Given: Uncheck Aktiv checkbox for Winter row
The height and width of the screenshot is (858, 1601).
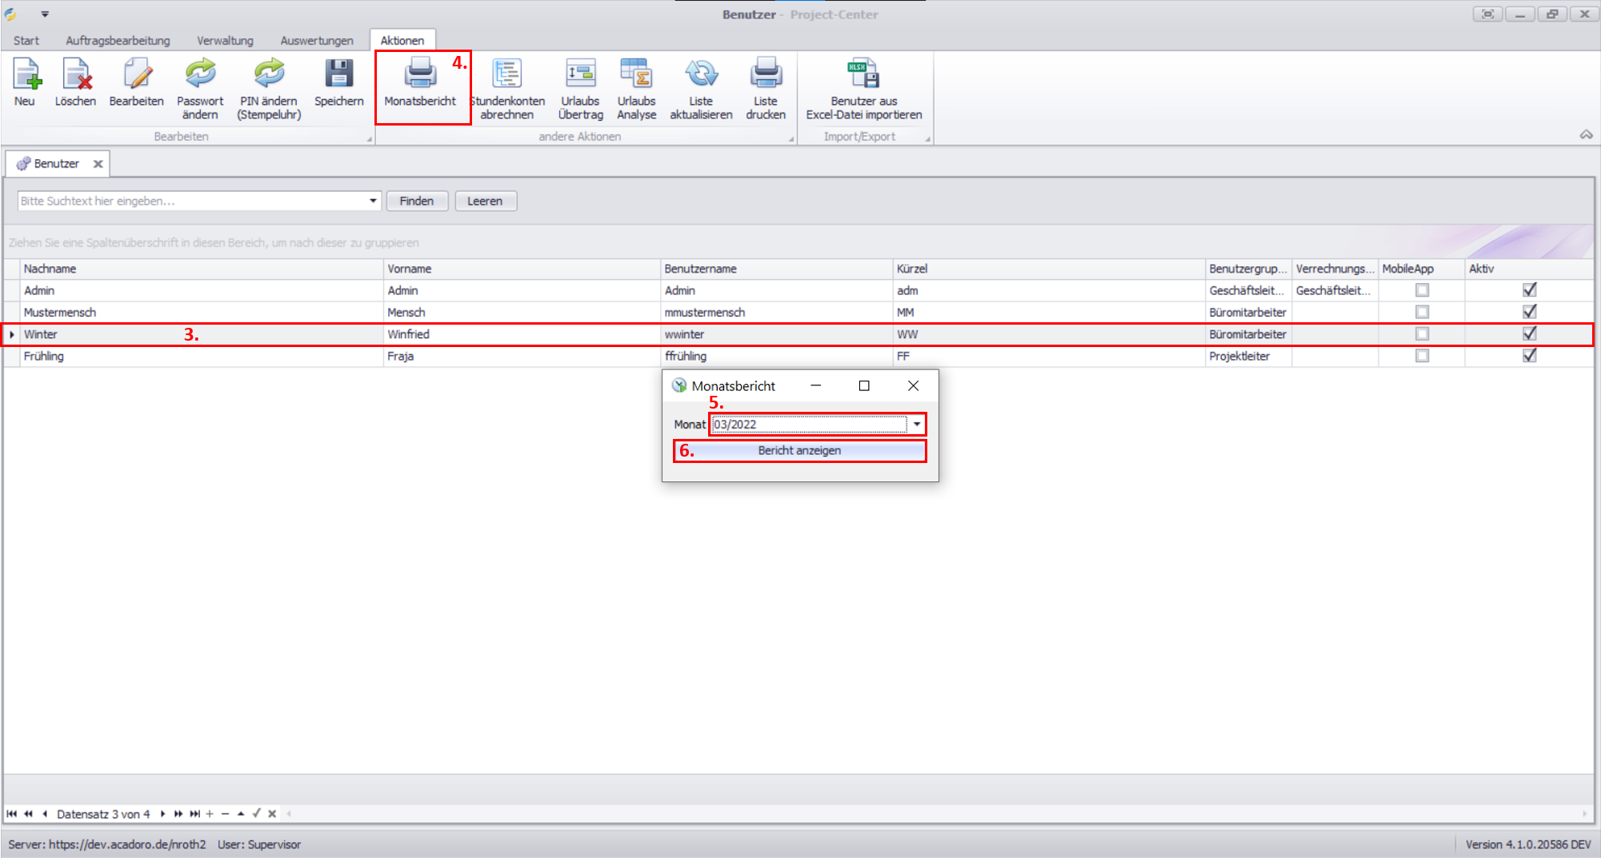Looking at the screenshot, I should (1529, 333).
